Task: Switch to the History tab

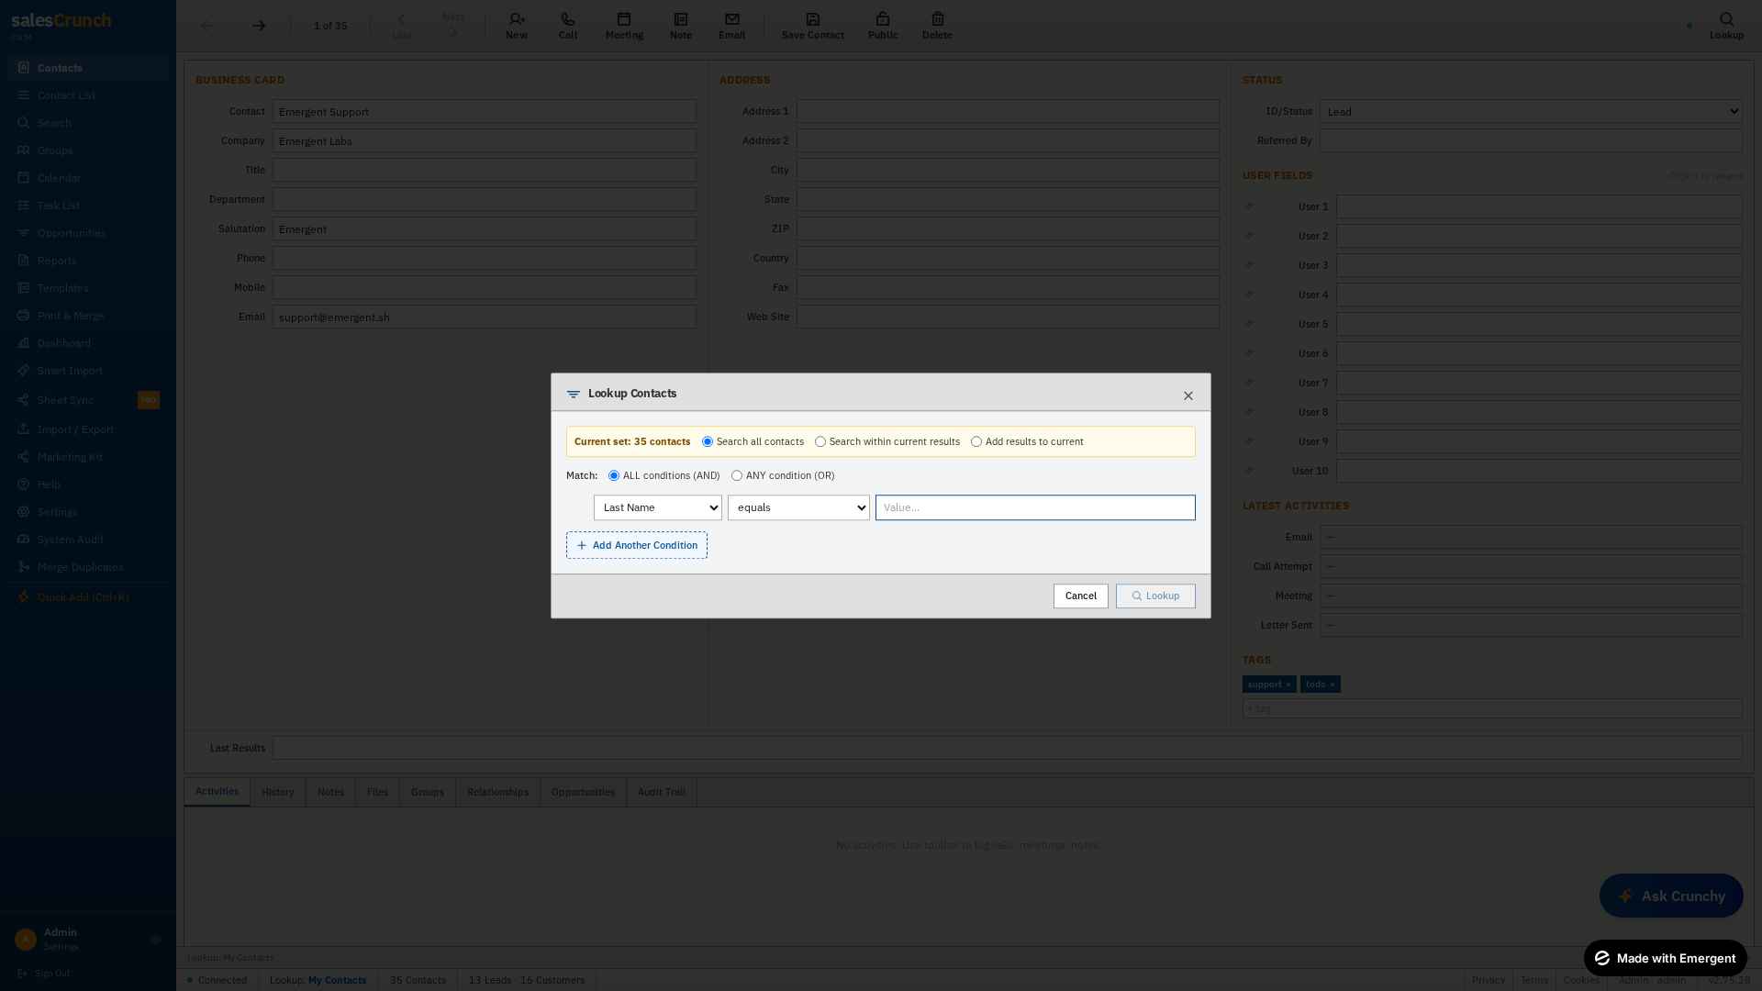Action: [278, 792]
